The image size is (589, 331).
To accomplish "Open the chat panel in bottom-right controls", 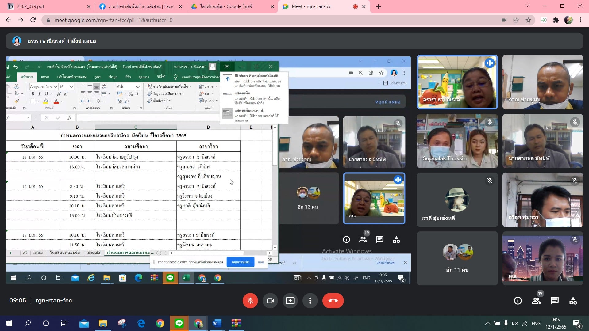I will click(555, 301).
